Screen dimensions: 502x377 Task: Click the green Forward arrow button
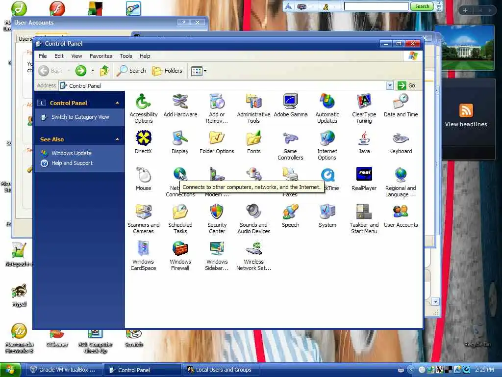tap(81, 71)
